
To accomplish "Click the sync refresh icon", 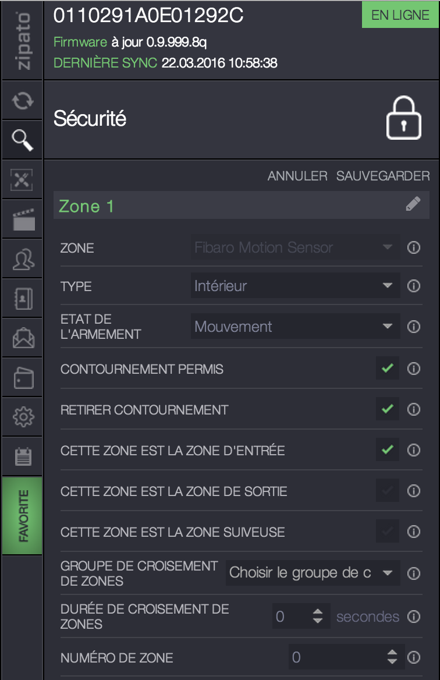I will click(22, 100).
